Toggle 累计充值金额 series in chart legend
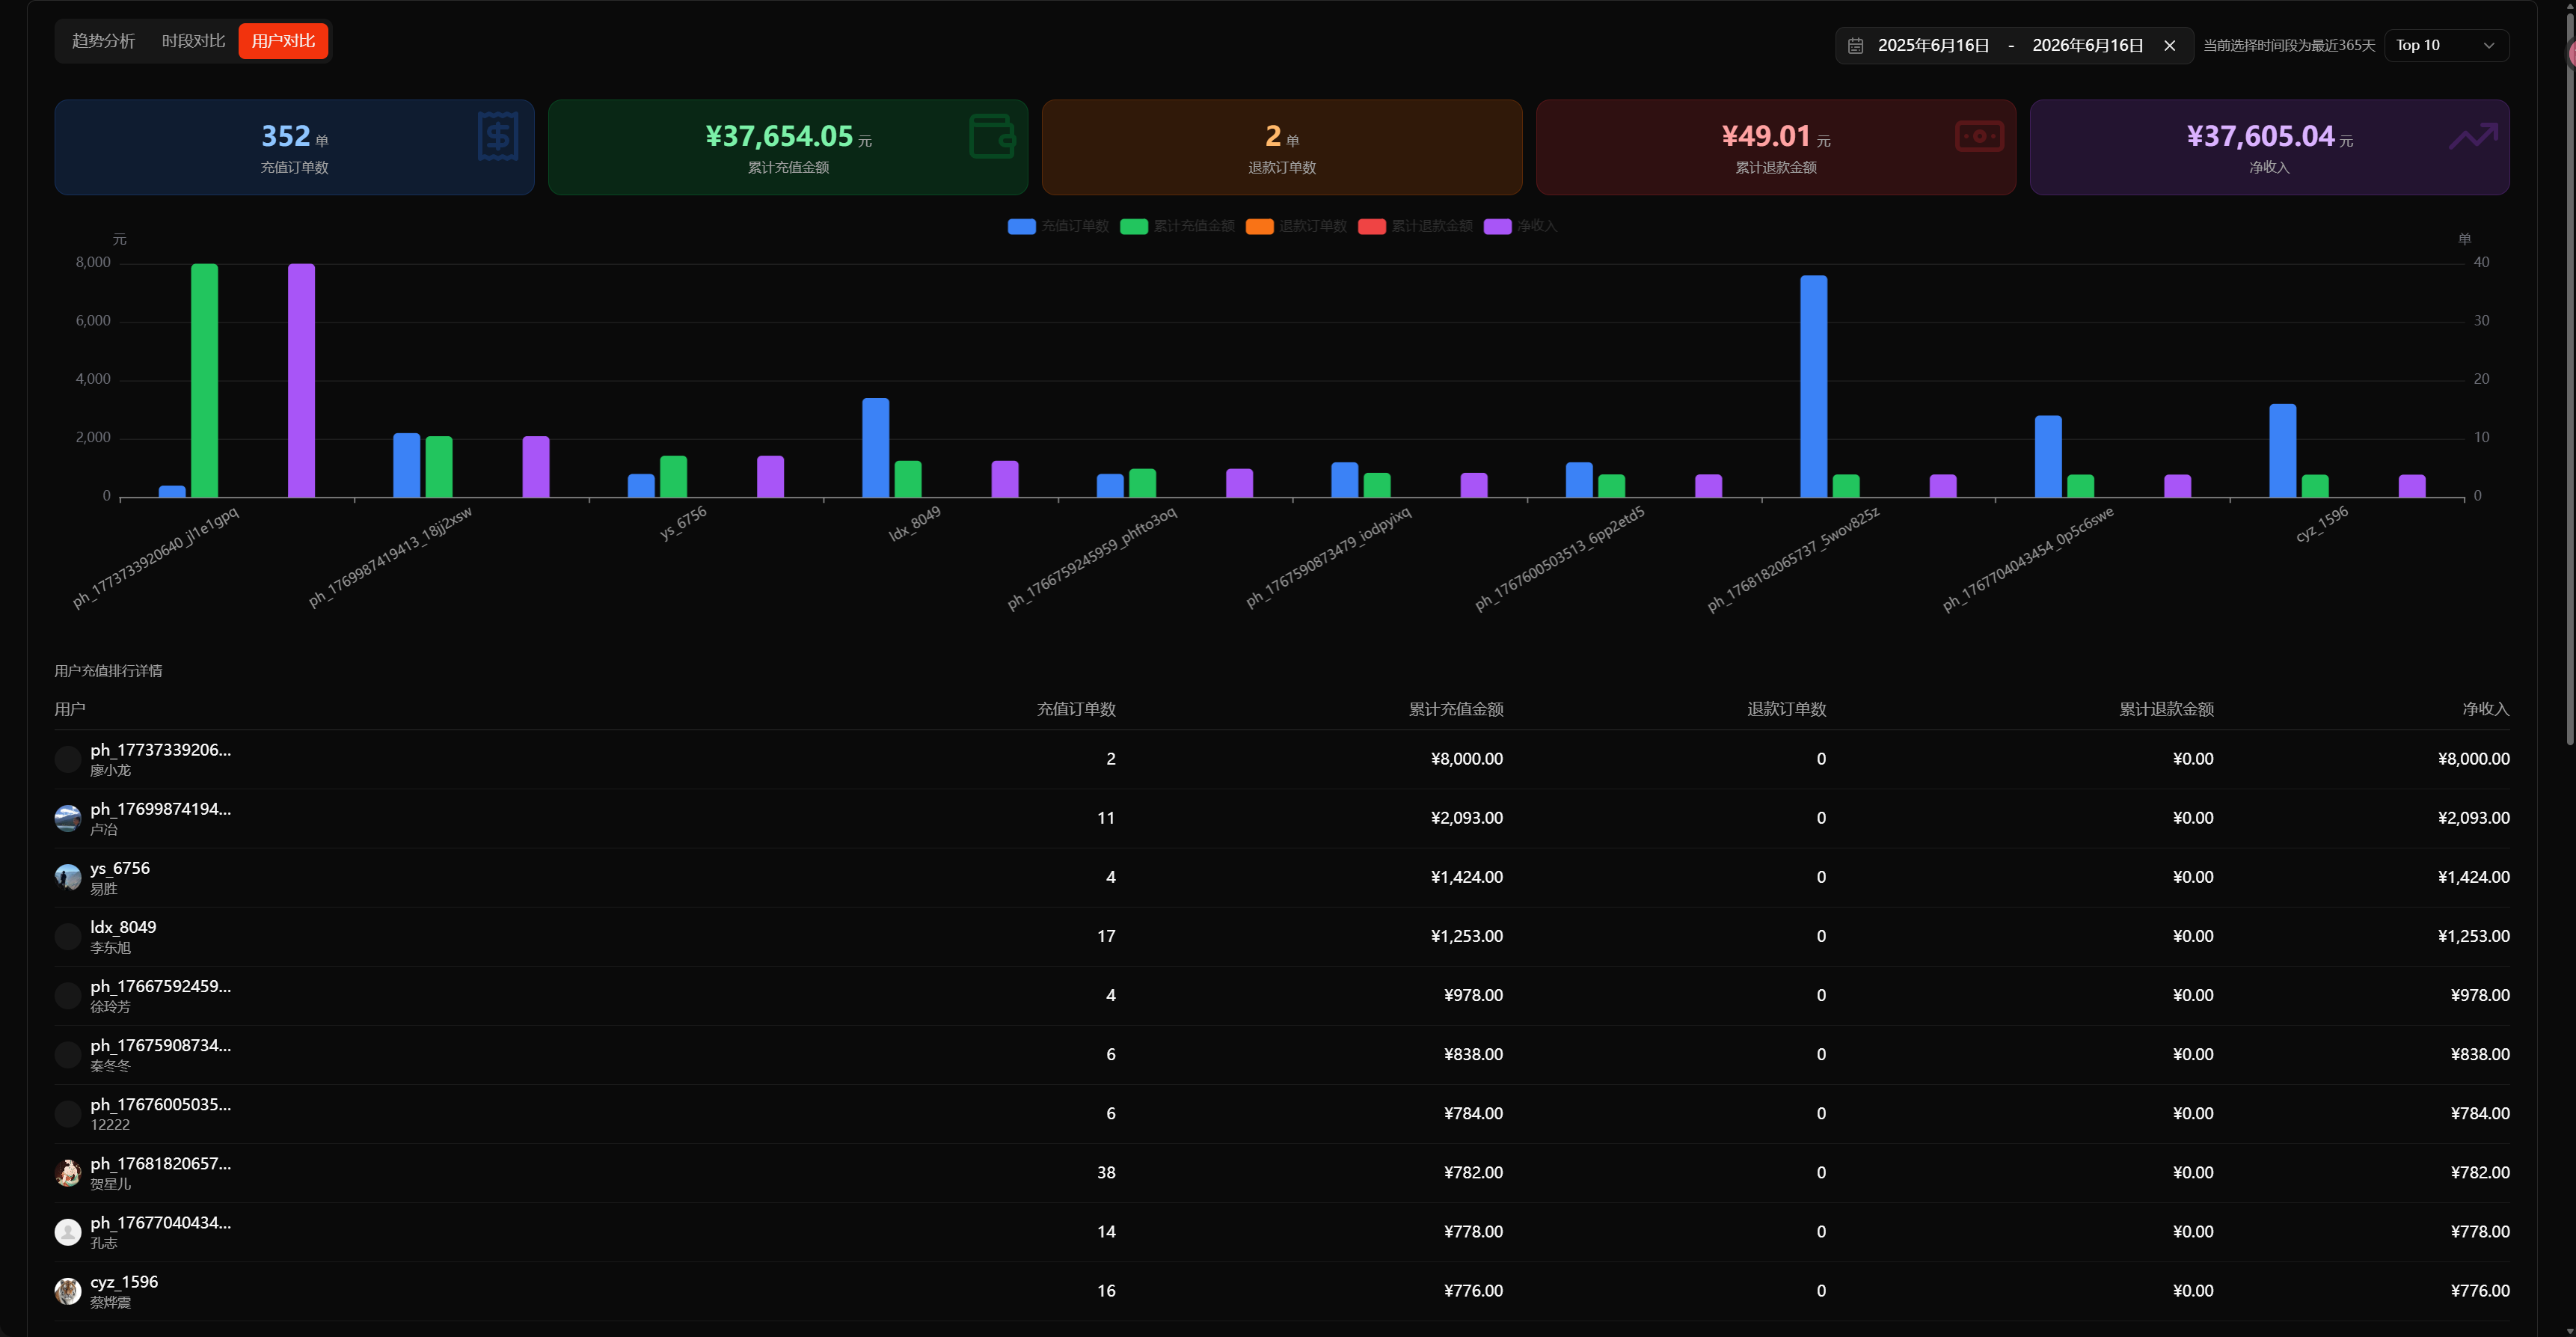Screen dimensions: 2576x1337 (1177, 226)
